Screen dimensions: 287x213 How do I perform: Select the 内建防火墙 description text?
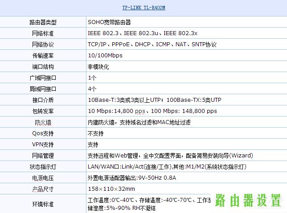[x=139, y=122]
